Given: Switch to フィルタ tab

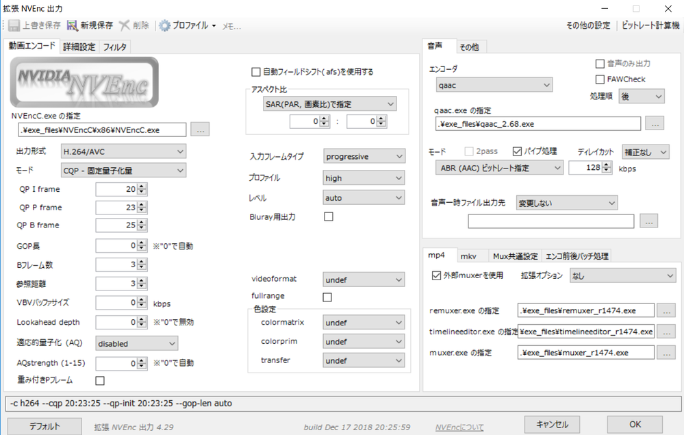Looking at the screenshot, I should tap(115, 47).
